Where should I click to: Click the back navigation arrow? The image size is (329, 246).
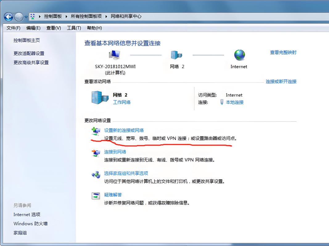pyautogui.click(x=8, y=17)
